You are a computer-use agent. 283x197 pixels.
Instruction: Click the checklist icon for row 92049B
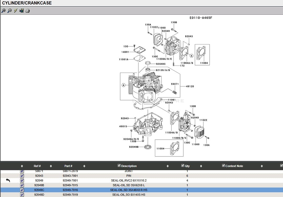(x=22, y=185)
